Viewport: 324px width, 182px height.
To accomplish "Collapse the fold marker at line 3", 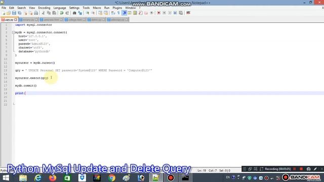I will point(13,32).
